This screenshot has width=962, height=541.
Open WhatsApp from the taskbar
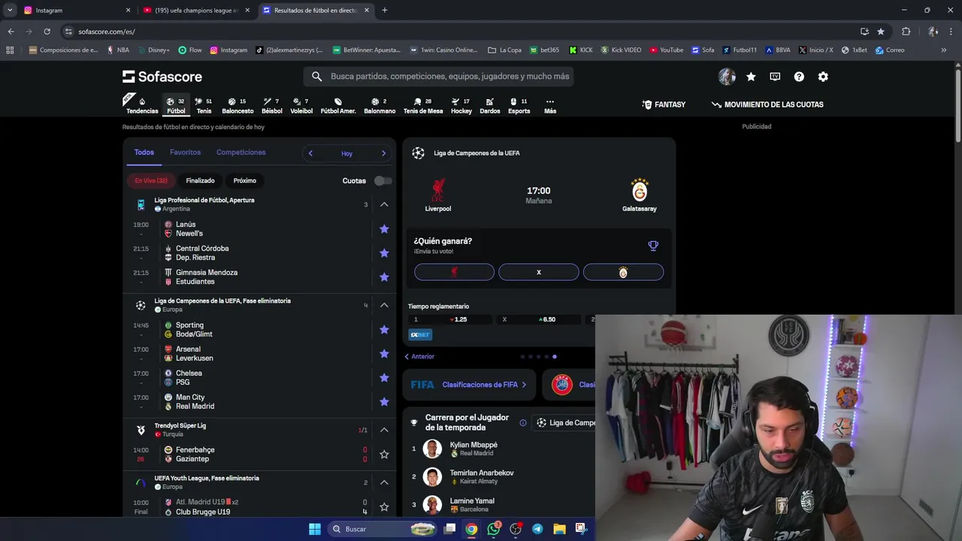(x=494, y=529)
